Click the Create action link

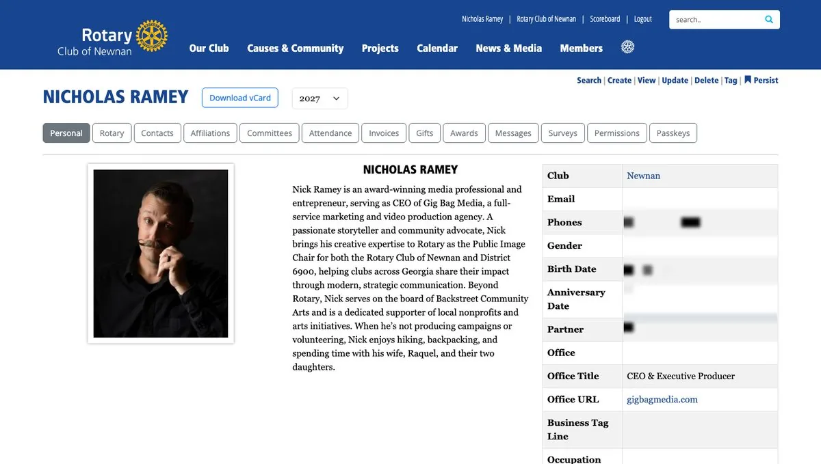[x=619, y=80]
